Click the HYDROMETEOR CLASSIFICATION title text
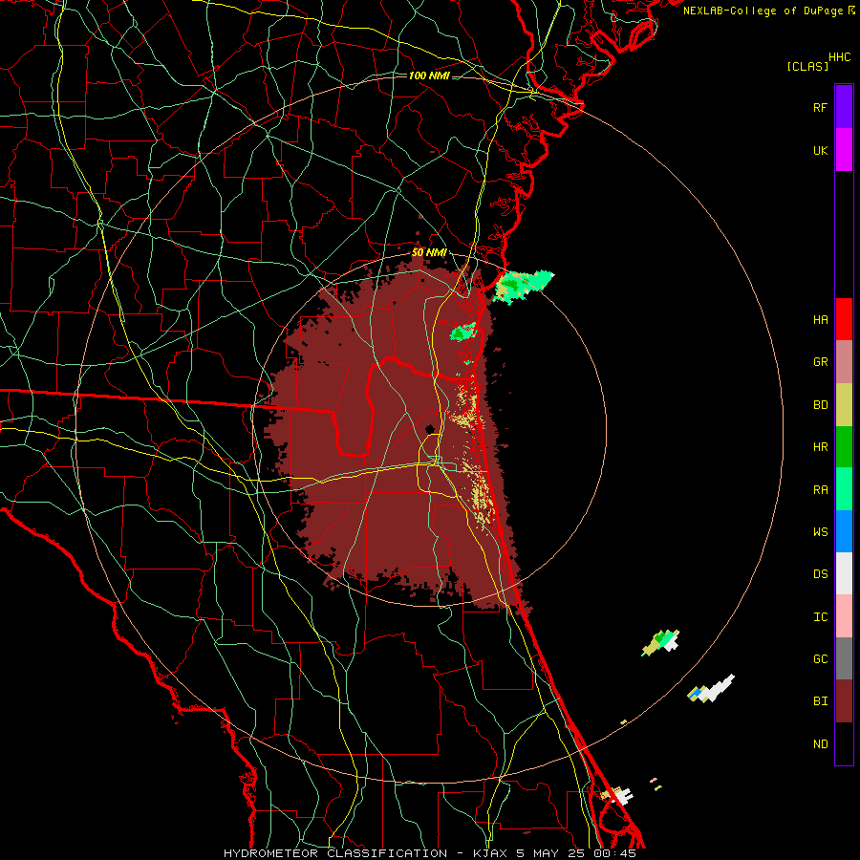This screenshot has height=860, width=860. pyautogui.click(x=335, y=853)
